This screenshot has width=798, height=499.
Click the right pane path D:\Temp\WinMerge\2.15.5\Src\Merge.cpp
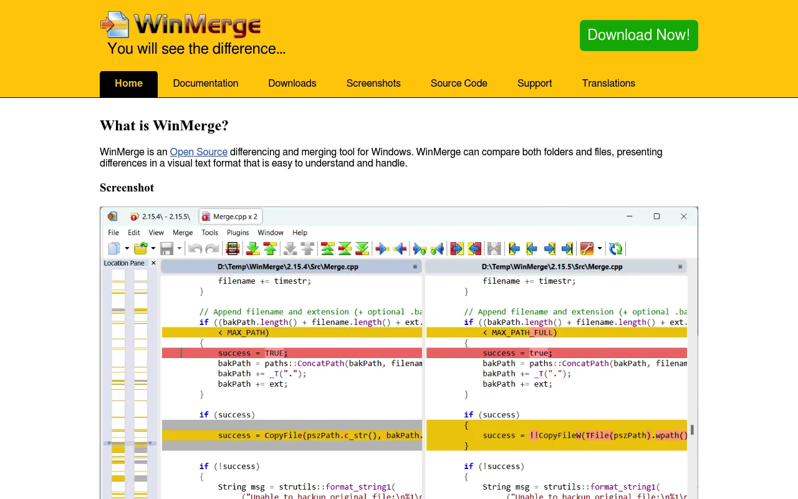point(552,266)
